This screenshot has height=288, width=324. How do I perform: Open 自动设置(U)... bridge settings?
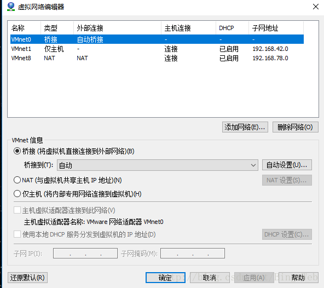coord(287,165)
